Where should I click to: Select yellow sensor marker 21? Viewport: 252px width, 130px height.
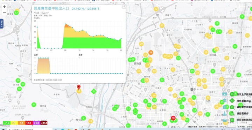pos(247,36)
